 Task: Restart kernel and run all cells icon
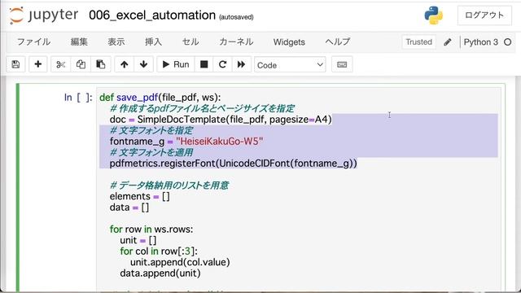coord(241,64)
